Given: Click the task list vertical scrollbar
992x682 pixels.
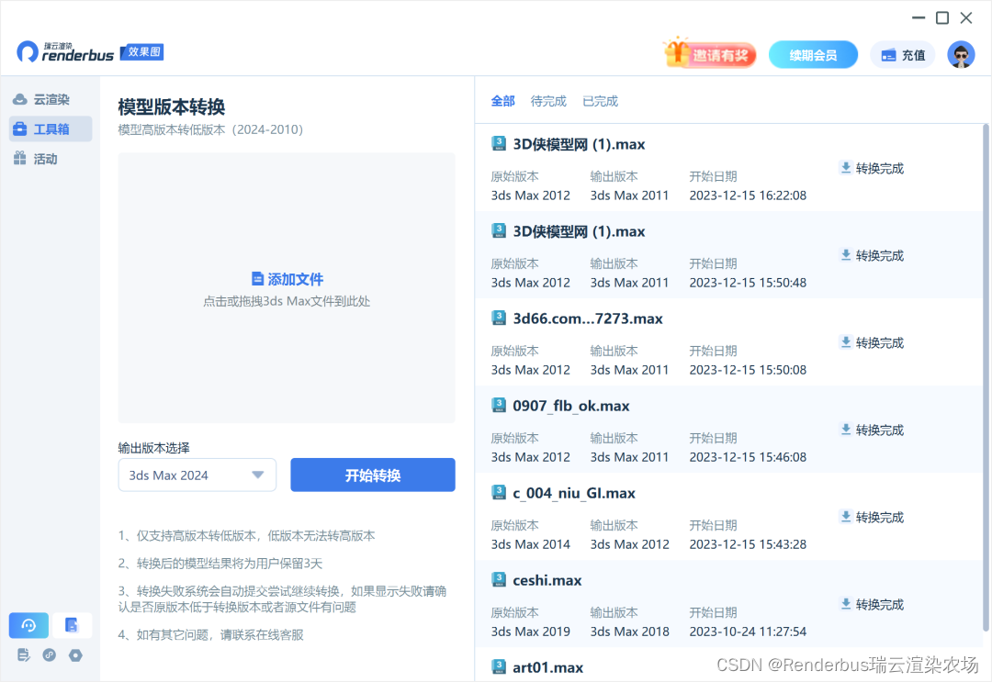Looking at the screenshot, I should point(985,377).
